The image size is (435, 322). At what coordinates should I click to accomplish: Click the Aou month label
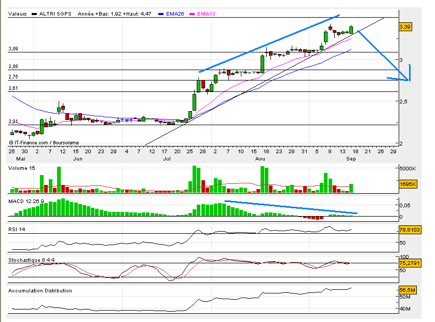[x=260, y=159]
